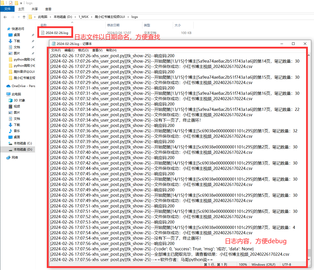
Task: Open 查看(V) menu in Notepad
Action: [x=97, y=50]
